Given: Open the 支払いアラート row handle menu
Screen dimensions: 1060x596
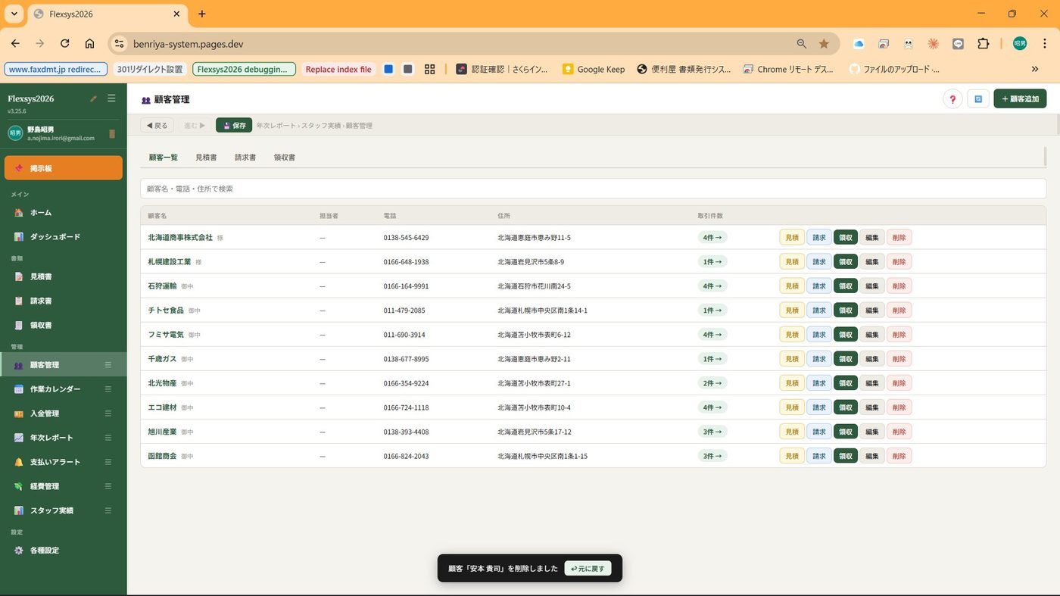Looking at the screenshot, I should (x=108, y=462).
